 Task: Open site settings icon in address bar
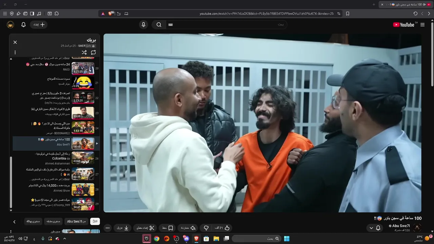338,14
